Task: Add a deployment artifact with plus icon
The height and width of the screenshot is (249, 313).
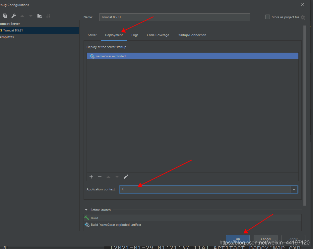Action: pyautogui.click(x=91, y=177)
